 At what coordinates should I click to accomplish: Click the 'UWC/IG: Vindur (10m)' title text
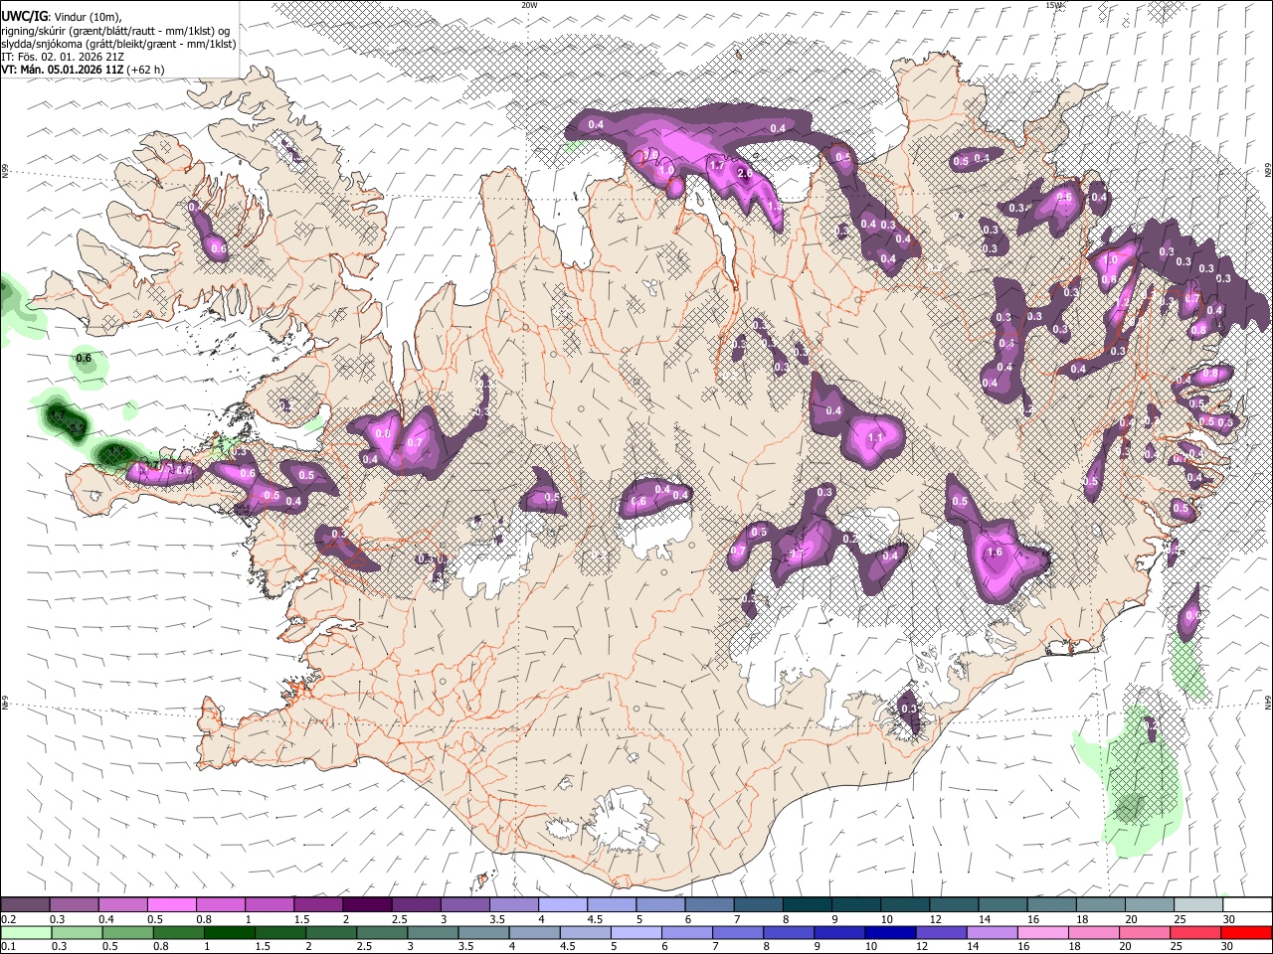point(61,17)
